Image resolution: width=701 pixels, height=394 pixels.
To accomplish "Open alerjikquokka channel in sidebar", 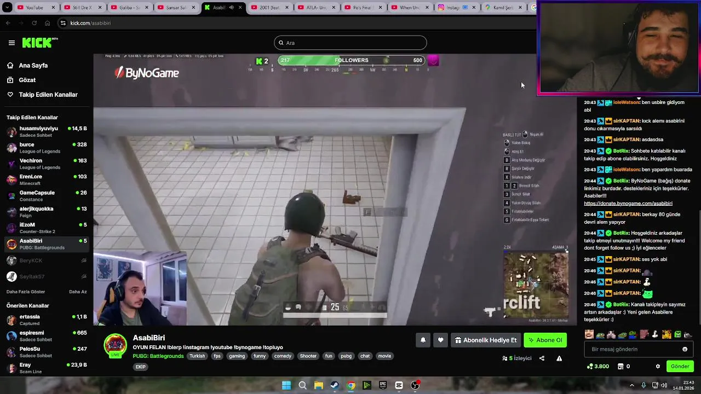I will pyautogui.click(x=47, y=212).
